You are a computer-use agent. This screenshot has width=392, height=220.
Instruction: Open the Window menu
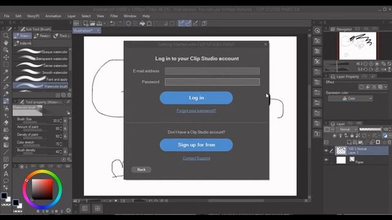coord(130,16)
